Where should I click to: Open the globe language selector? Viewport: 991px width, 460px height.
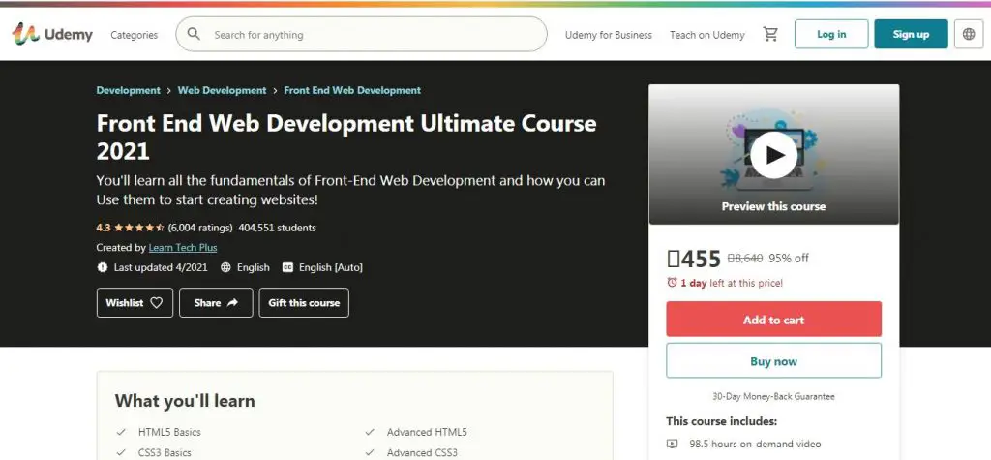969,35
